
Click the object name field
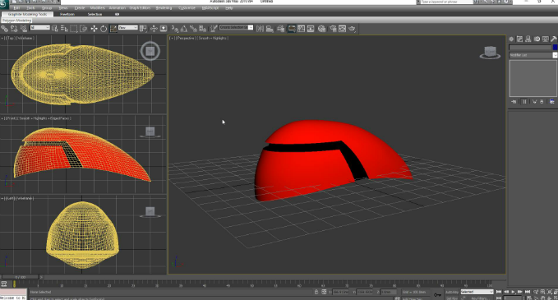530,48
